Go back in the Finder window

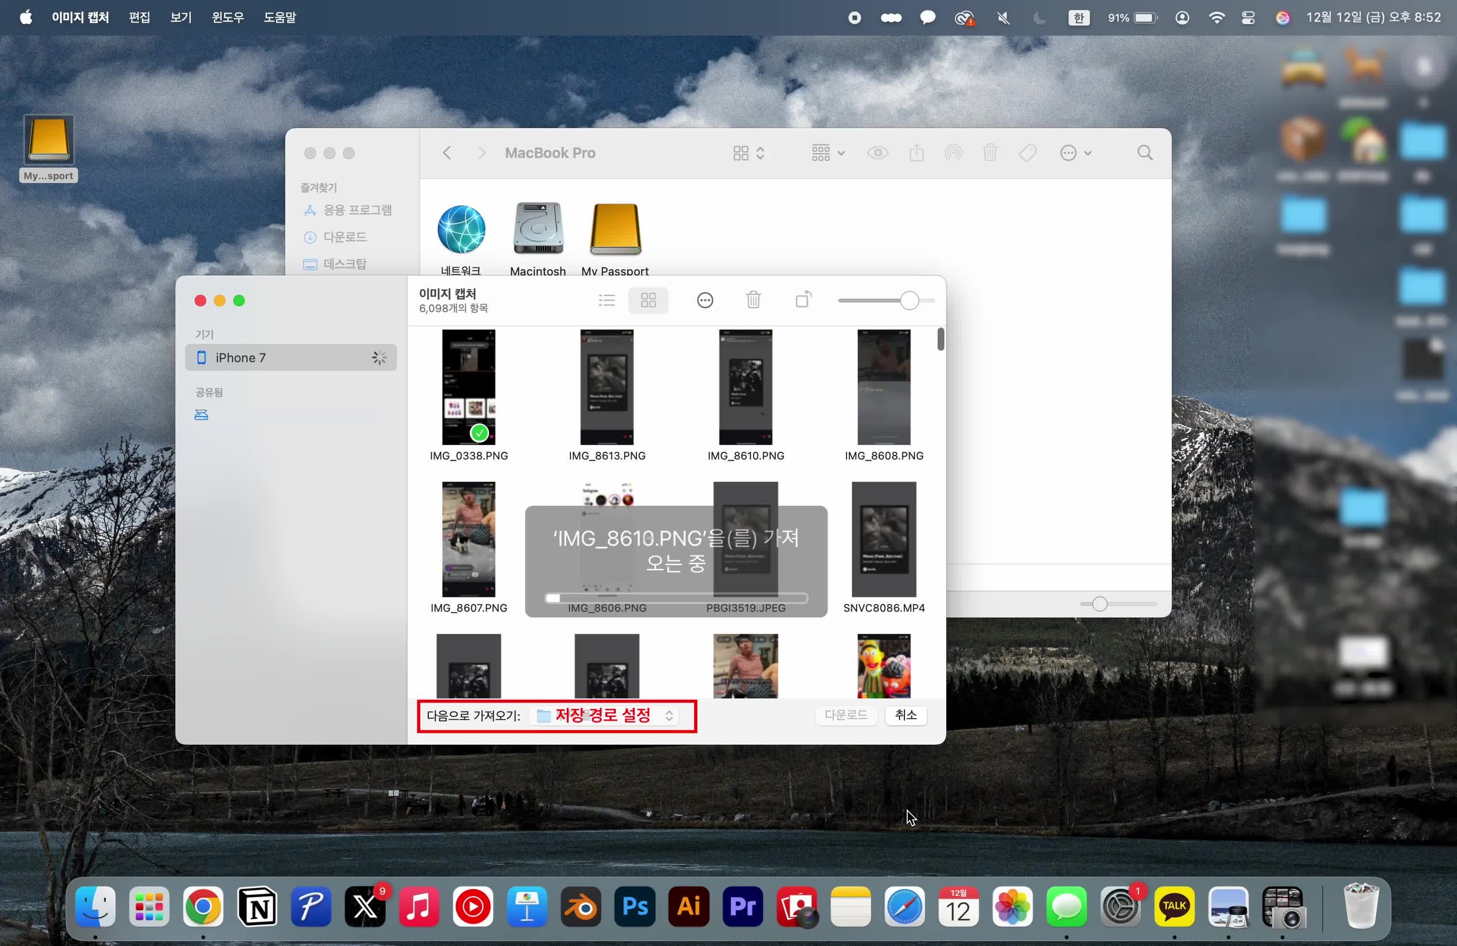[447, 153]
